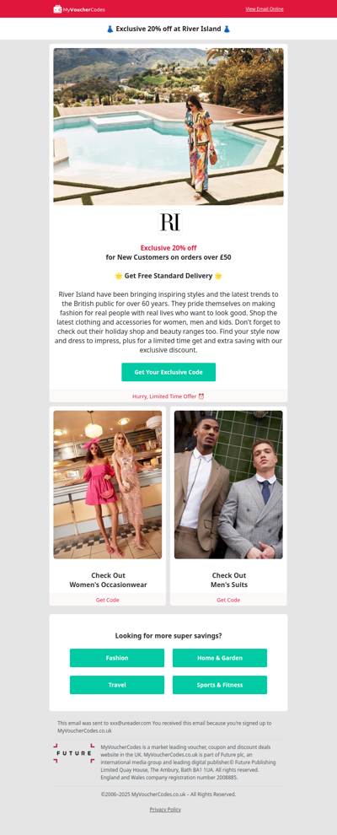Click the River Island RI logo
This screenshot has width=337, height=835.
point(170,222)
